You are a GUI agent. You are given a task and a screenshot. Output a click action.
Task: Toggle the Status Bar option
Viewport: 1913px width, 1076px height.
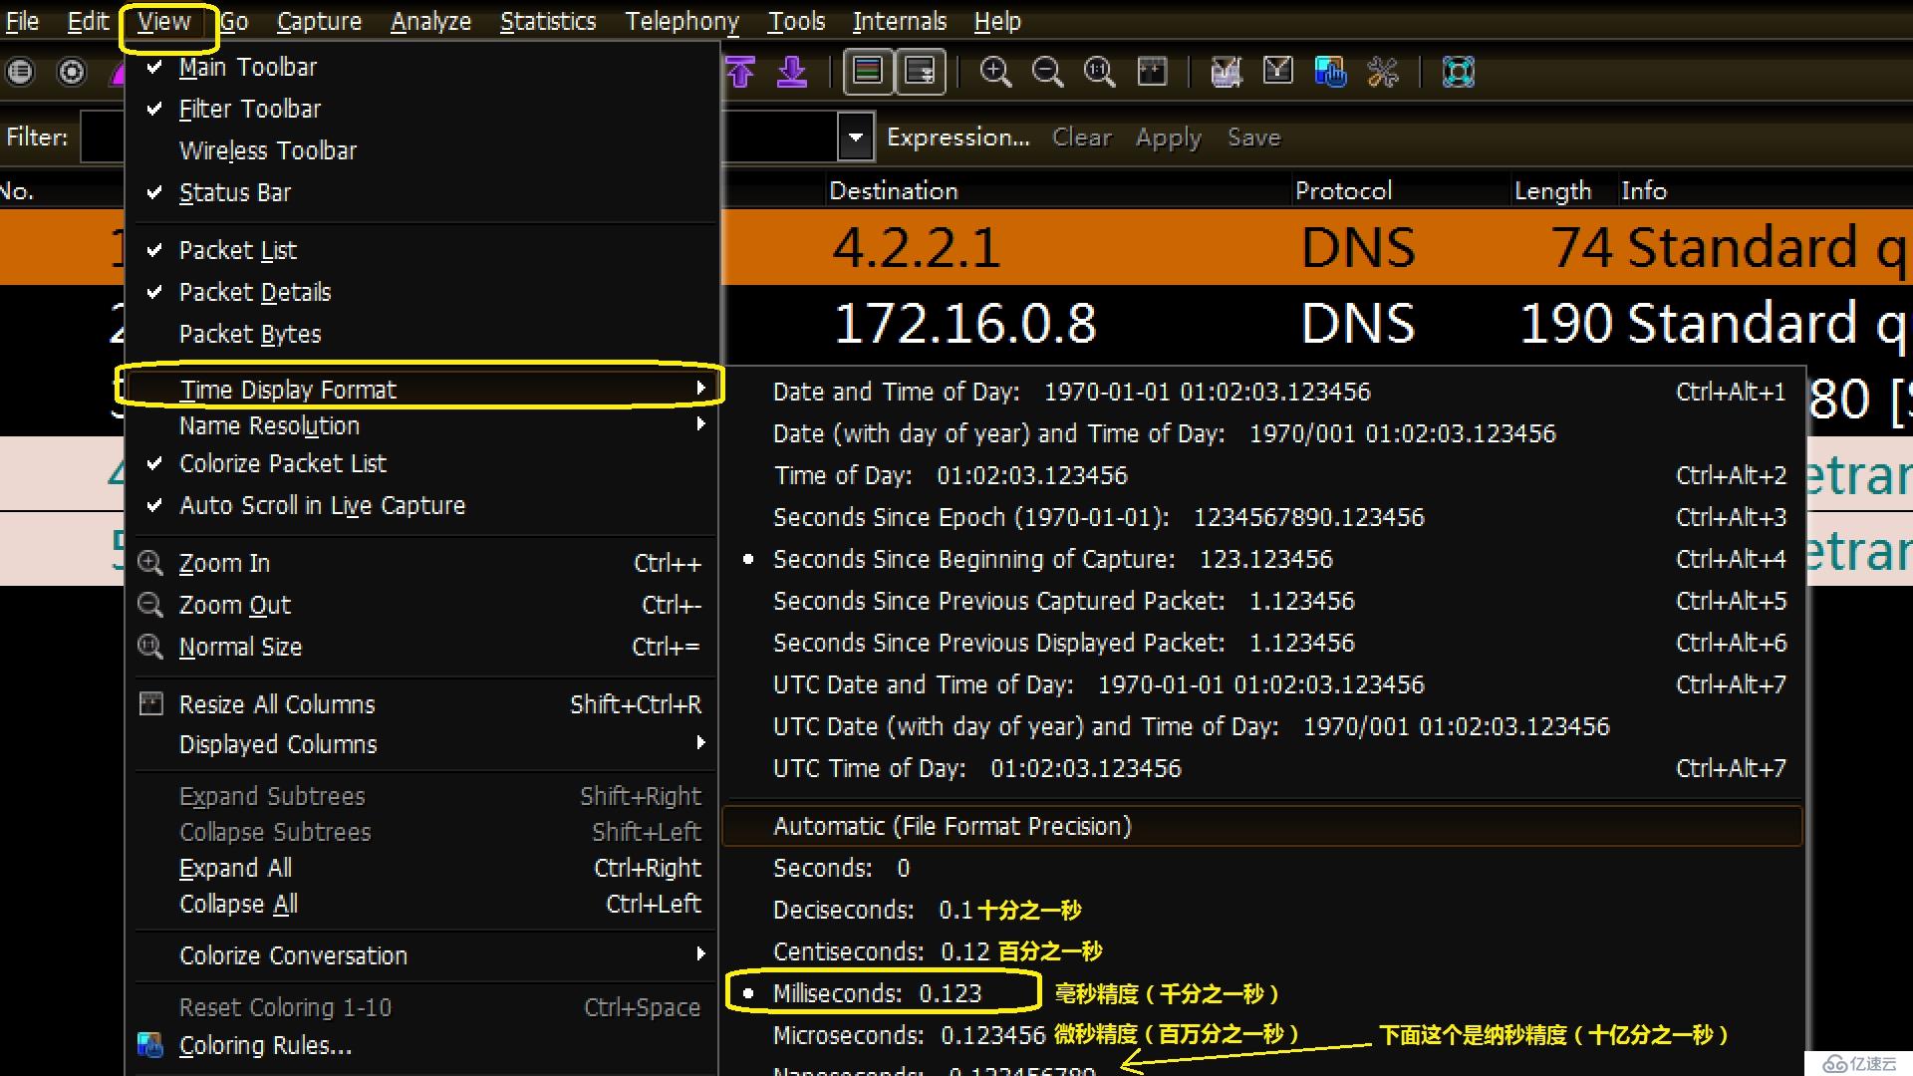(x=420, y=193)
